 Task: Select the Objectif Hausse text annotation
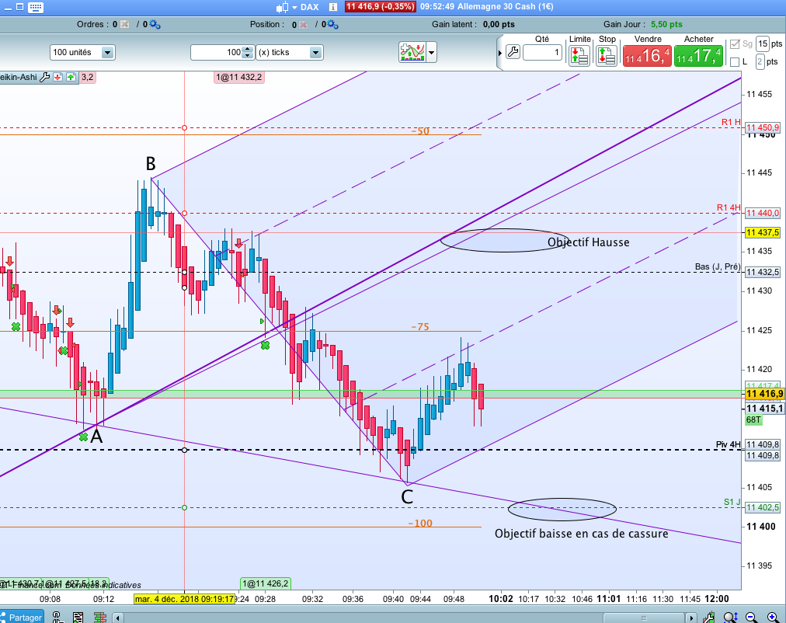coord(588,242)
